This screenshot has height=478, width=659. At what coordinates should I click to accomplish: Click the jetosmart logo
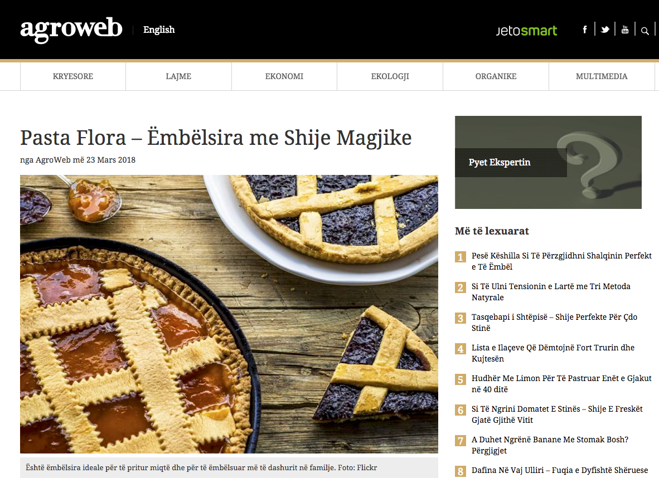tap(527, 31)
